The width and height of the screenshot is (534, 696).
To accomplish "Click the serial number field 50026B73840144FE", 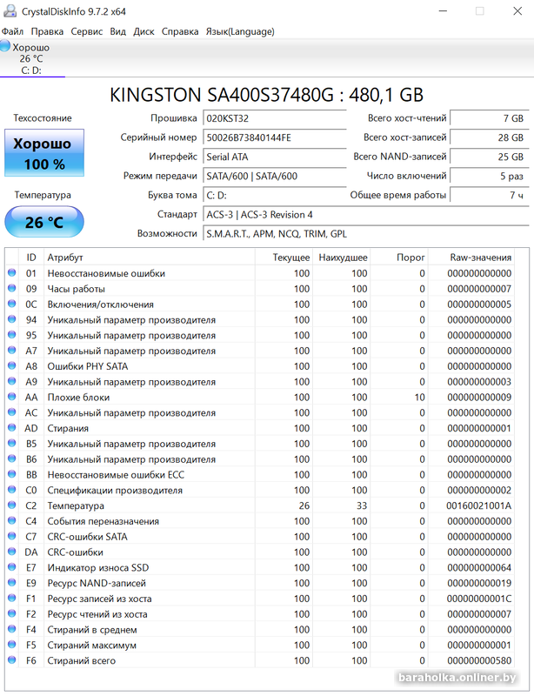I will coord(274,137).
